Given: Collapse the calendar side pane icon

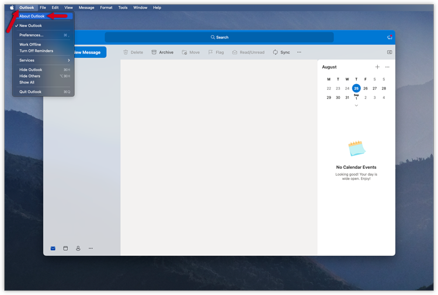Looking at the screenshot, I should [x=390, y=53].
